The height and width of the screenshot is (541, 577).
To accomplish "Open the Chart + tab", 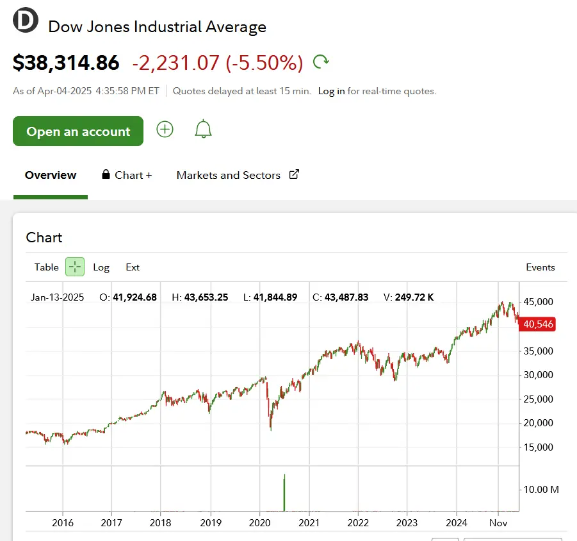I will (133, 175).
